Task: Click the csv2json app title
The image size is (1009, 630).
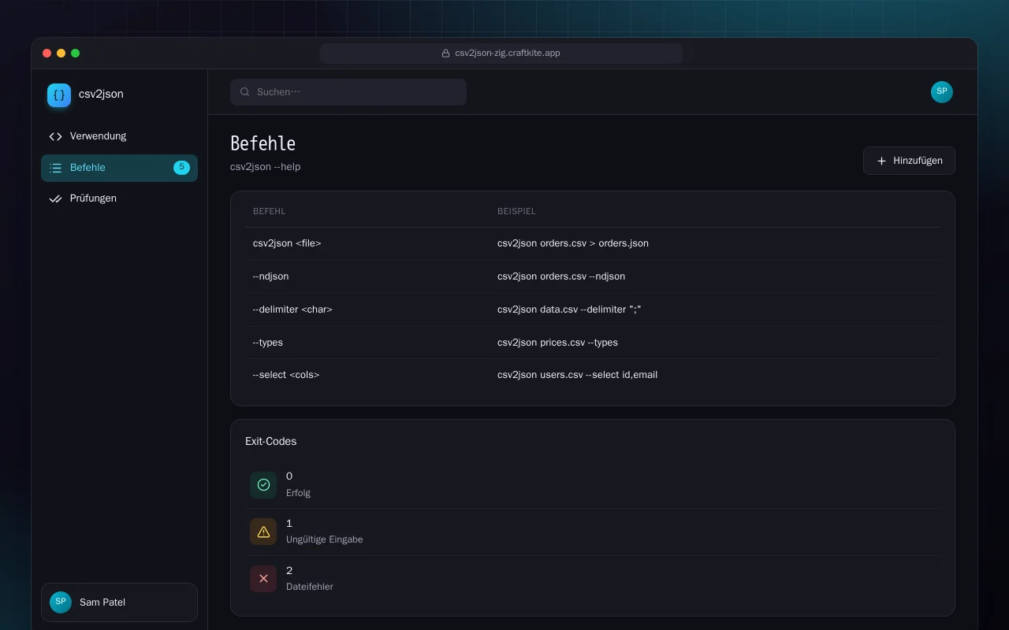Action: [x=101, y=94]
